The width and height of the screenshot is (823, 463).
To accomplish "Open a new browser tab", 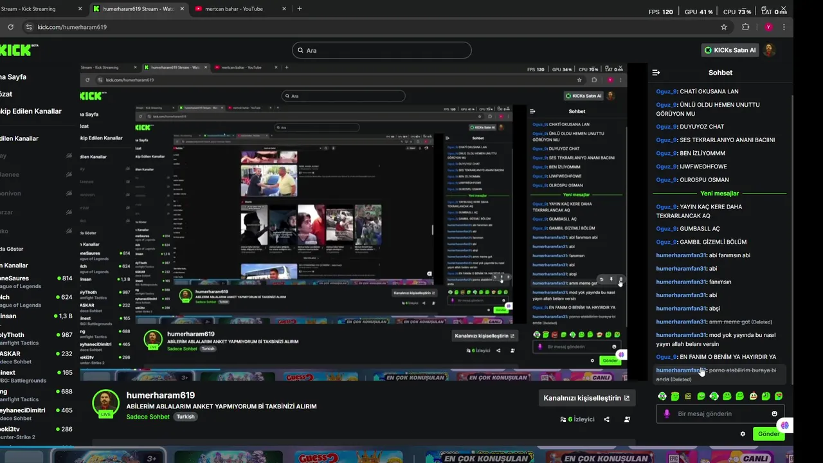I will 300,9.
